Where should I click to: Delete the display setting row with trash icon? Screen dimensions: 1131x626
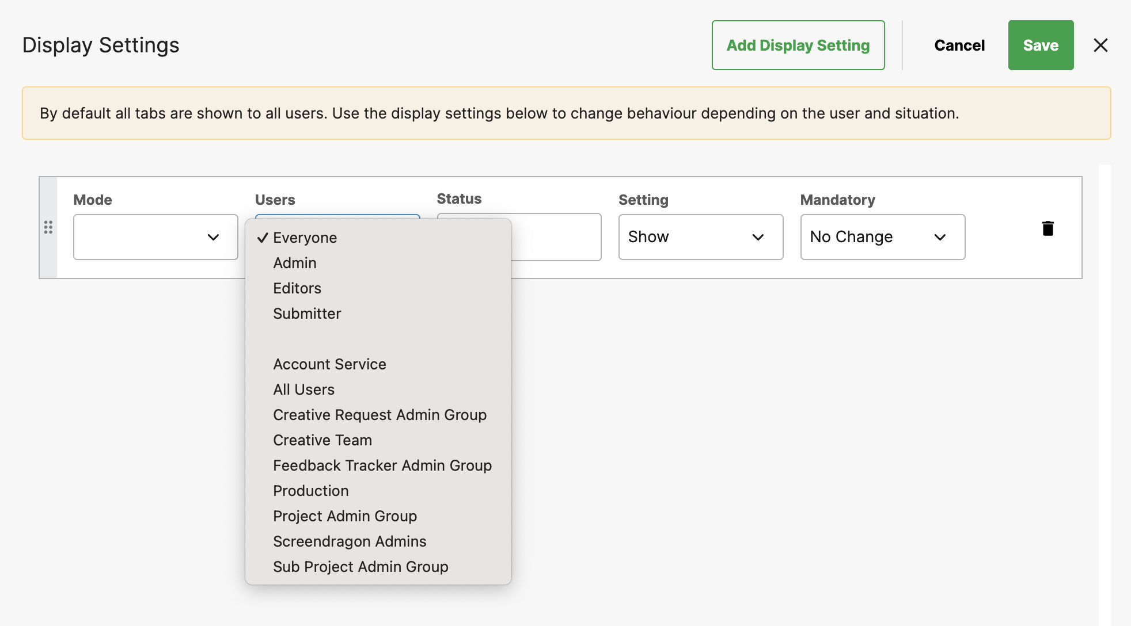[x=1047, y=228]
